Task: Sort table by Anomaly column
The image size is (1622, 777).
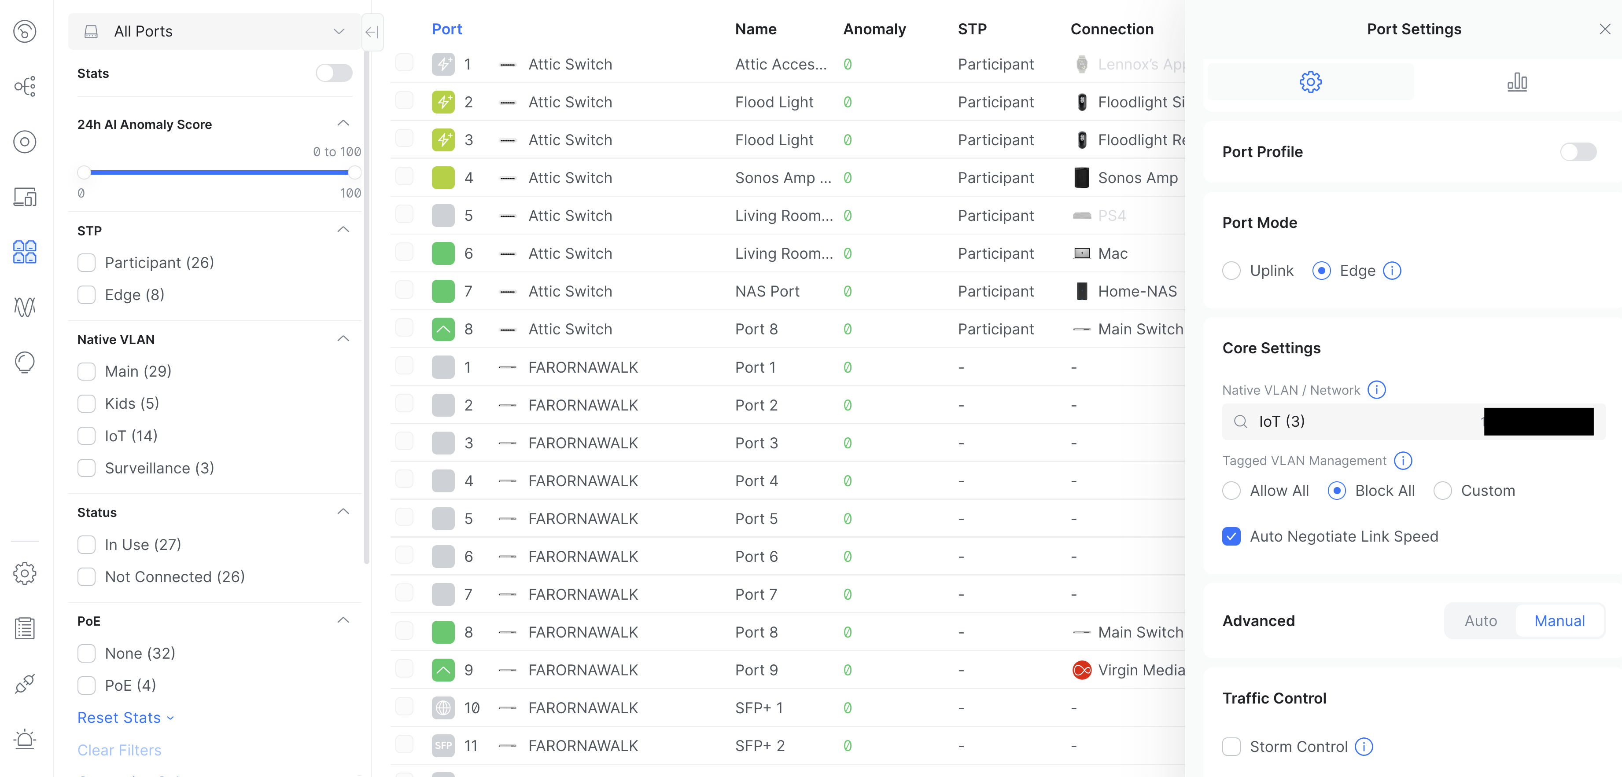Action: coord(874,29)
